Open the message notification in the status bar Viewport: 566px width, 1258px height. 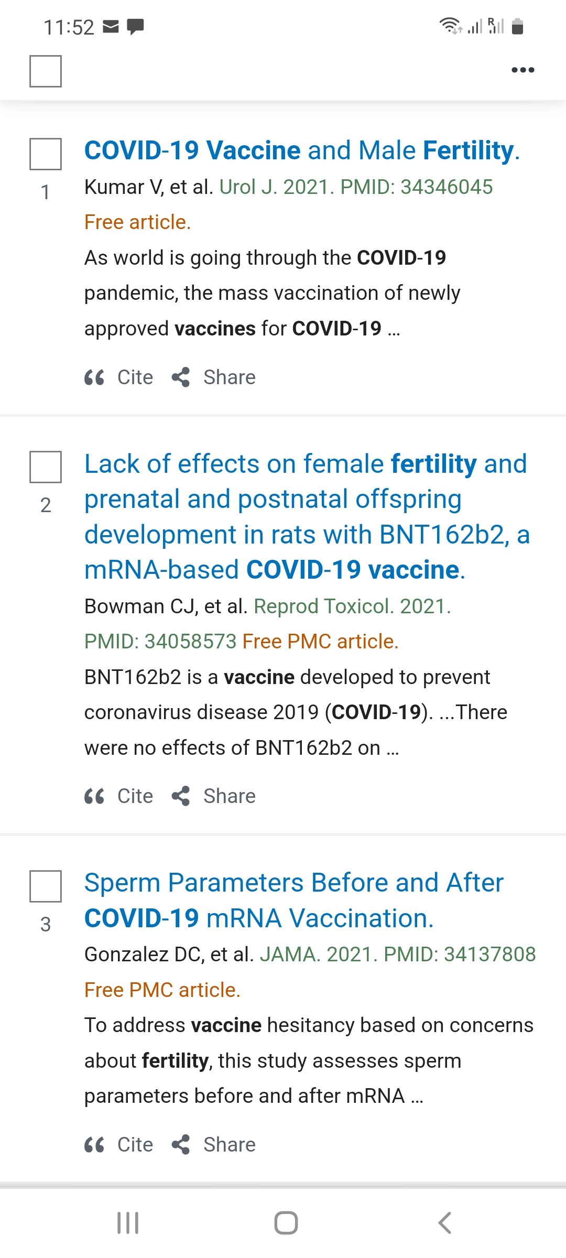136,26
